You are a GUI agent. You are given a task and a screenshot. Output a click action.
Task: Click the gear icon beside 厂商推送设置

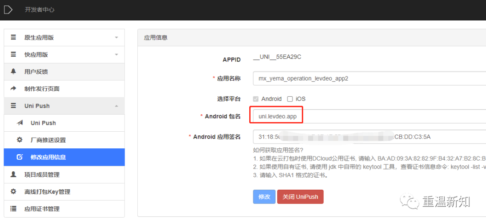pyautogui.click(x=19, y=140)
